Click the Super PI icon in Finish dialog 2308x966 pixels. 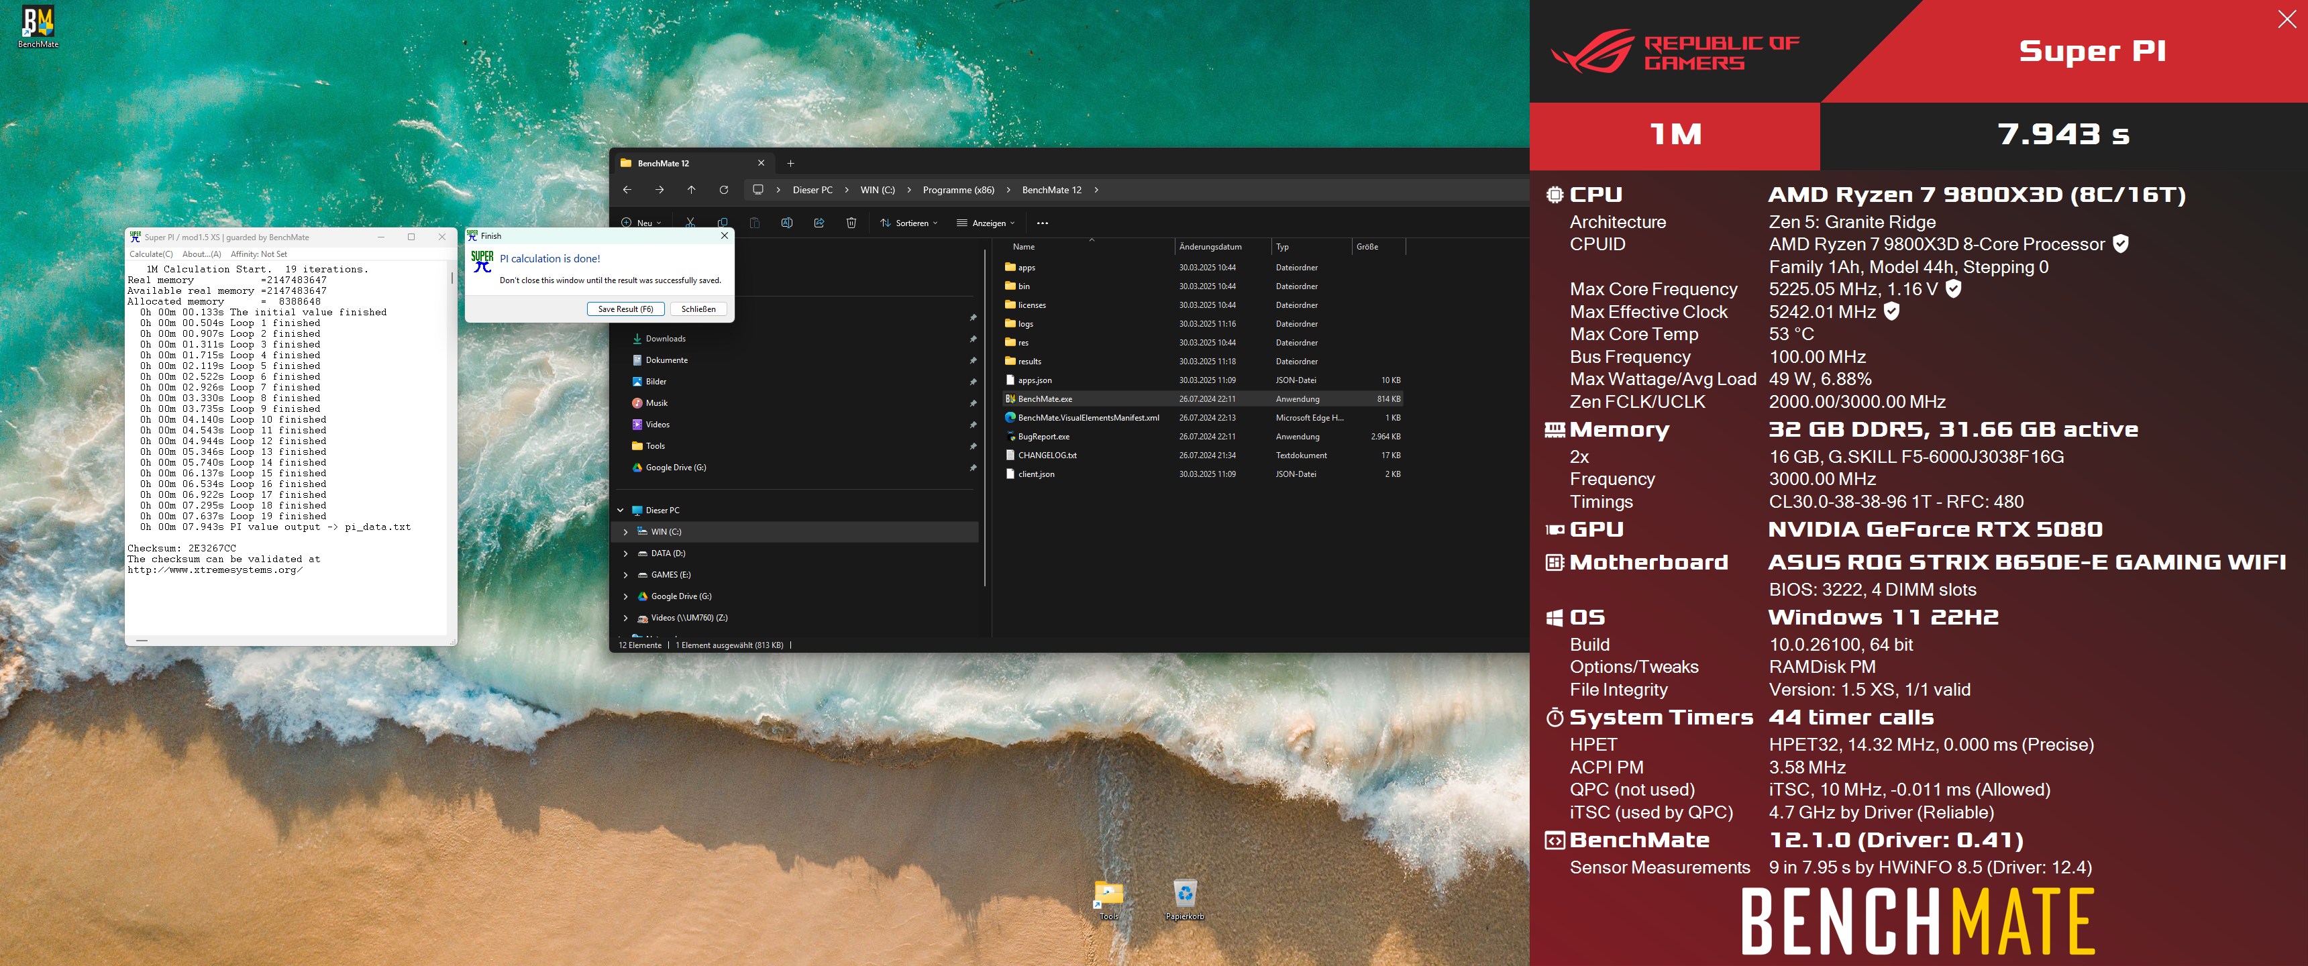pyautogui.click(x=482, y=261)
